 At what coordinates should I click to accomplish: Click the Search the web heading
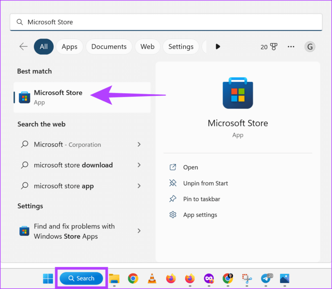click(41, 124)
